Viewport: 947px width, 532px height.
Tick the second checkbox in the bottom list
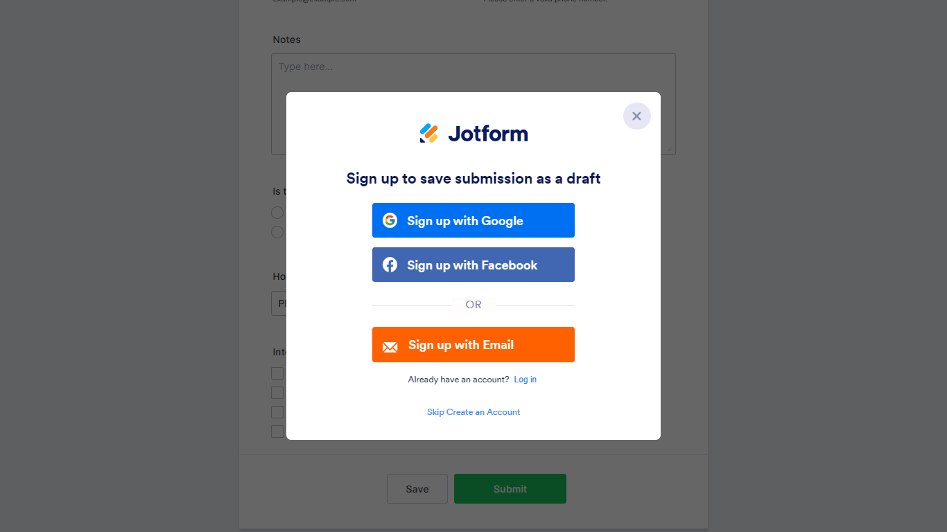pyautogui.click(x=277, y=393)
